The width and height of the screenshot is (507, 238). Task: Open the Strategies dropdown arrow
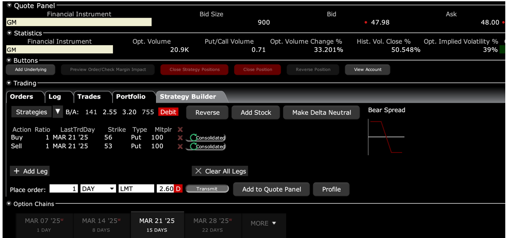58,112
